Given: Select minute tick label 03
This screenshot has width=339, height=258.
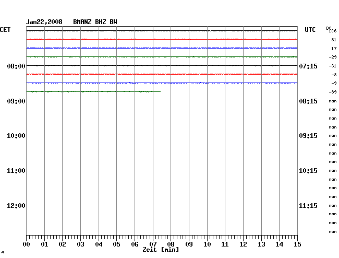Looking at the screenshot, I should 80,244.
